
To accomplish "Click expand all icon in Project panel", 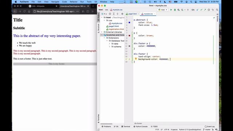I will pyautogui.click(x=114, y=14).
